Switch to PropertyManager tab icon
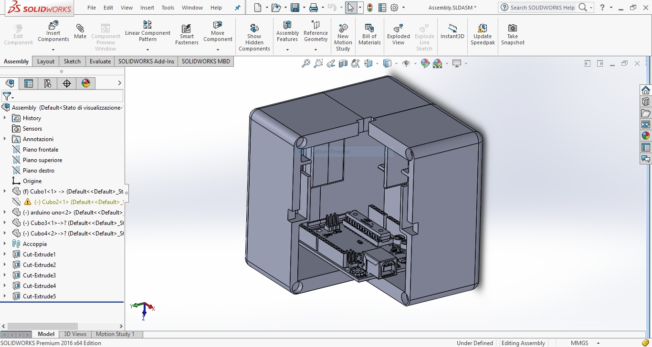The image size is (652, 347). pyautogui.click(x=29, y=83)
